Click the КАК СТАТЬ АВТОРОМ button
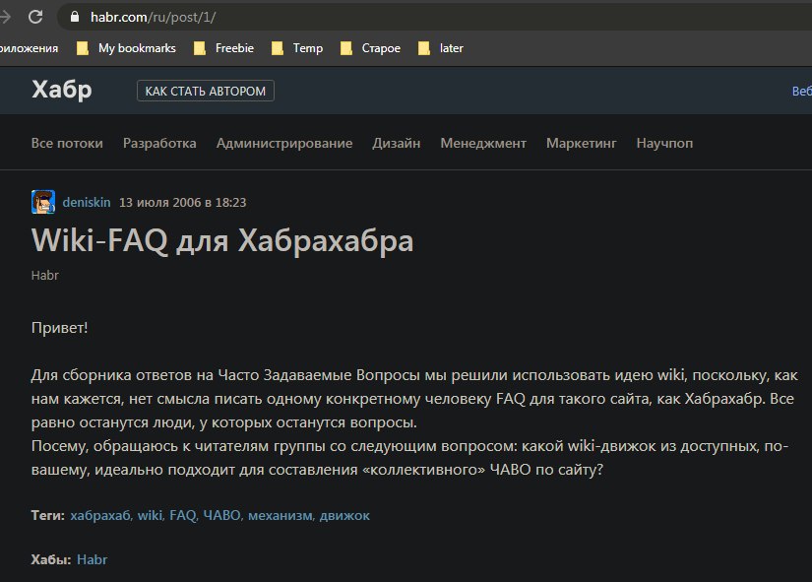 (x=205, y=92)
